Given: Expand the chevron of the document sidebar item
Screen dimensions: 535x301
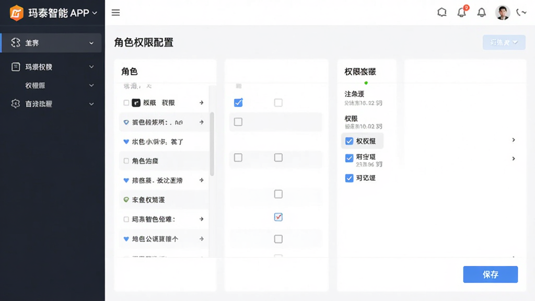Looking at the screenshot, I should pos(91,67).
